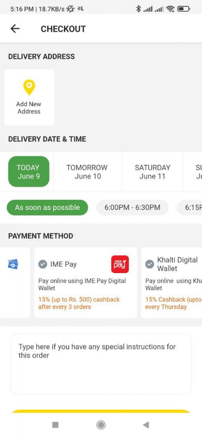Select the TODAY June 9 tab
The width and height of the screenshot is (202, 437).
[29, 172]
